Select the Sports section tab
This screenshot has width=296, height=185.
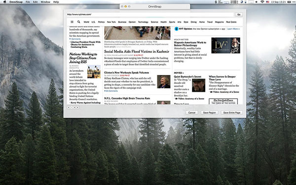[172, 22]
